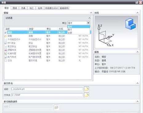Switch to the 加工 tab
Image resolution: width=143 pixels, height=113 pixels.
click(32, 8)
